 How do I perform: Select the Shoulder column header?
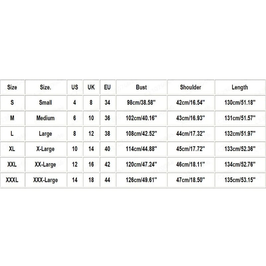(x=191, y=87)
